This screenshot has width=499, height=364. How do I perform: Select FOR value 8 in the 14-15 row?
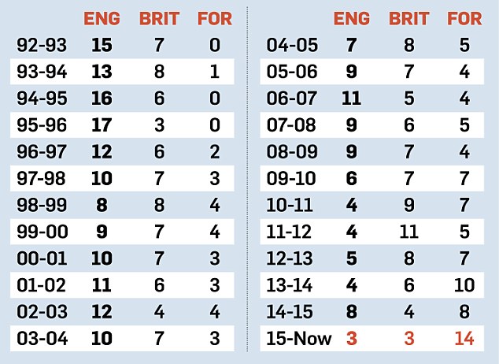coord(463,310)
